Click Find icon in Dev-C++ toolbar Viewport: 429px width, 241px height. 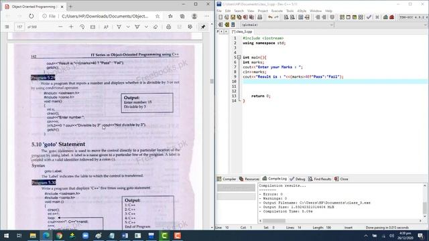tap(286, 17)
